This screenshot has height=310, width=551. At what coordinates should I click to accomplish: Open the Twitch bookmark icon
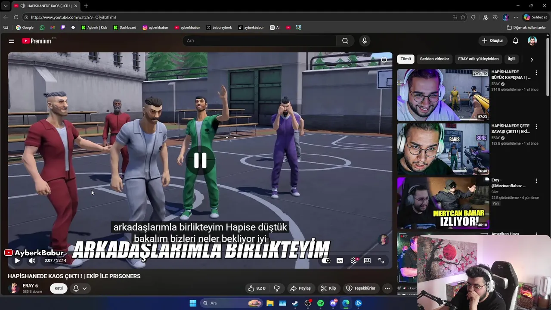(63, 28)
